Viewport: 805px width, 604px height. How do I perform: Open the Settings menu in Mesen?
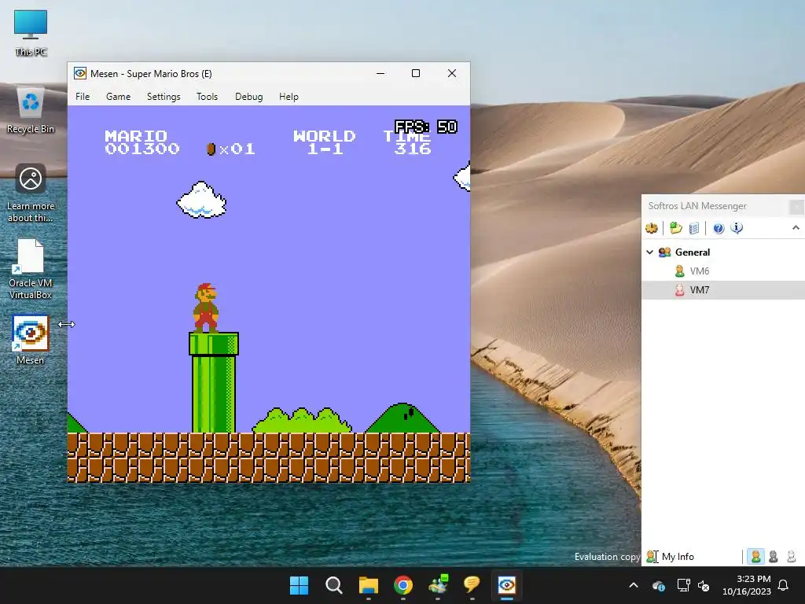[164, 97]
